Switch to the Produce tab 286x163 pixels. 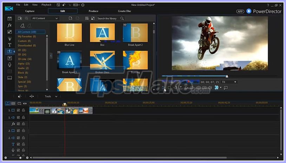click(x=93, y=11)
